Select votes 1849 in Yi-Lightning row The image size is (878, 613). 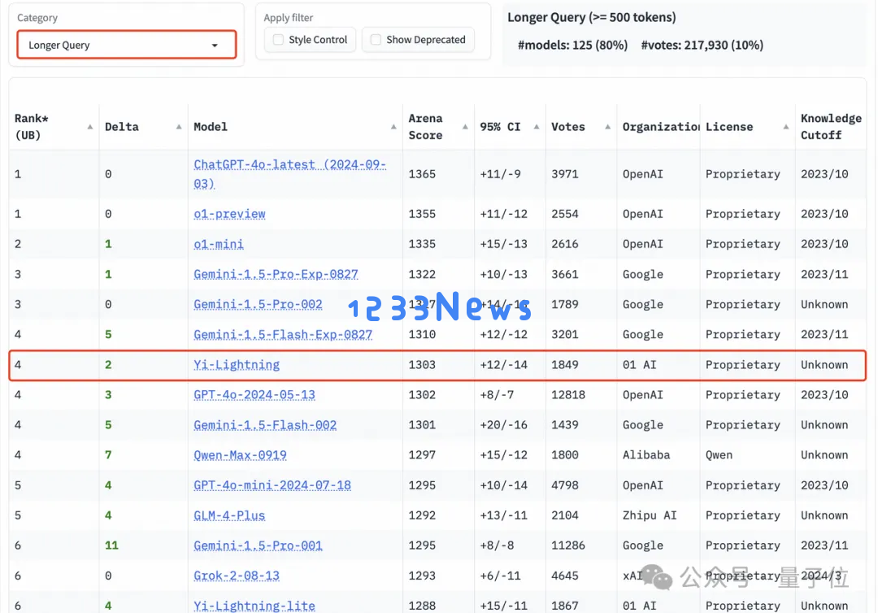tap(564, 365)
